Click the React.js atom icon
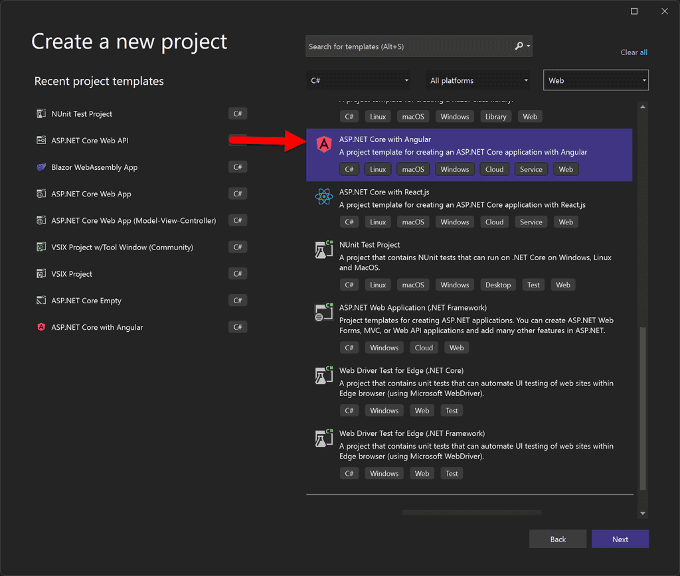The image size is (680, 576). click(323, 197)
